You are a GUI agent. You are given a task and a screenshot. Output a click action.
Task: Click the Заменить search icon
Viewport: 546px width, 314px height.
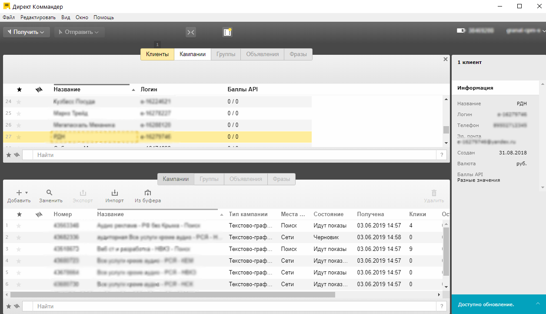(x=50, y=192)
